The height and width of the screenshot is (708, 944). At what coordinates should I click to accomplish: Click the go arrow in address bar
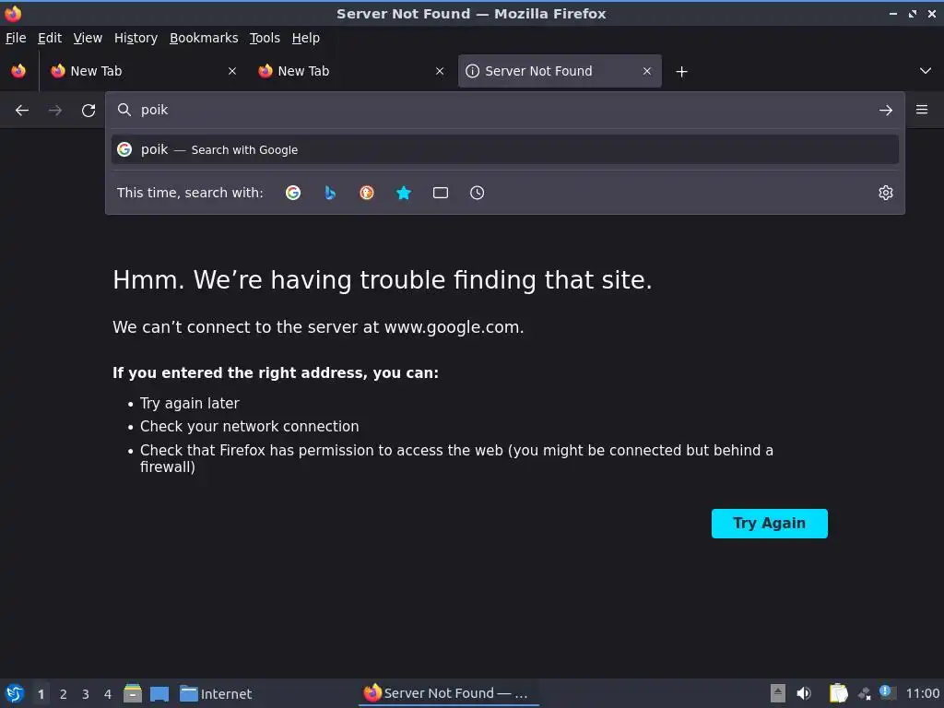886,111
